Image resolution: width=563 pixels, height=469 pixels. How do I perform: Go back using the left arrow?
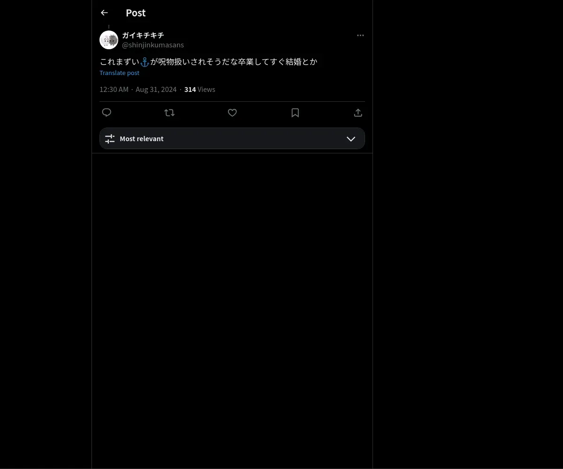pos(104,13)
